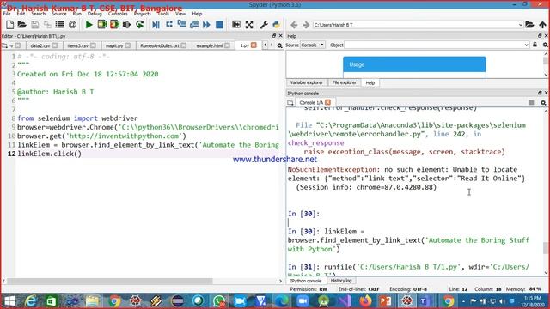The image size is (550, 309).
Task: Go back to previous working directory
Action: click(294, 25)
